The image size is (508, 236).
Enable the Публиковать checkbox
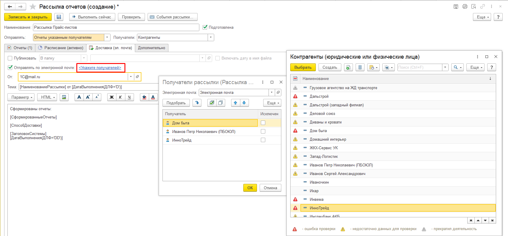10,58
